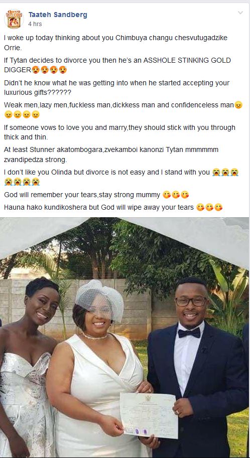Screen dimensions: 250x458
Task: Click the birdcage veil on the bride
Action: click(x=99, y=301)
